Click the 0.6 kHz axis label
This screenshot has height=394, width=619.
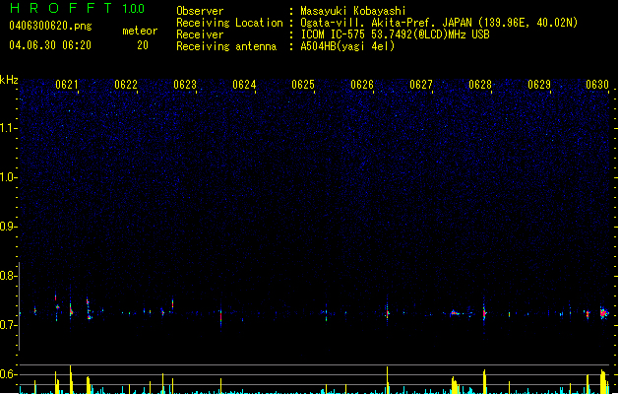(8, 374)
